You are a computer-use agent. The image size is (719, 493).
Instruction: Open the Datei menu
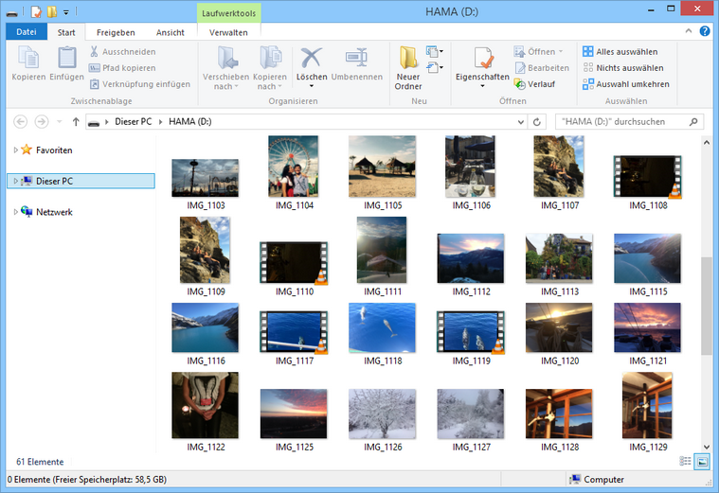27,32
